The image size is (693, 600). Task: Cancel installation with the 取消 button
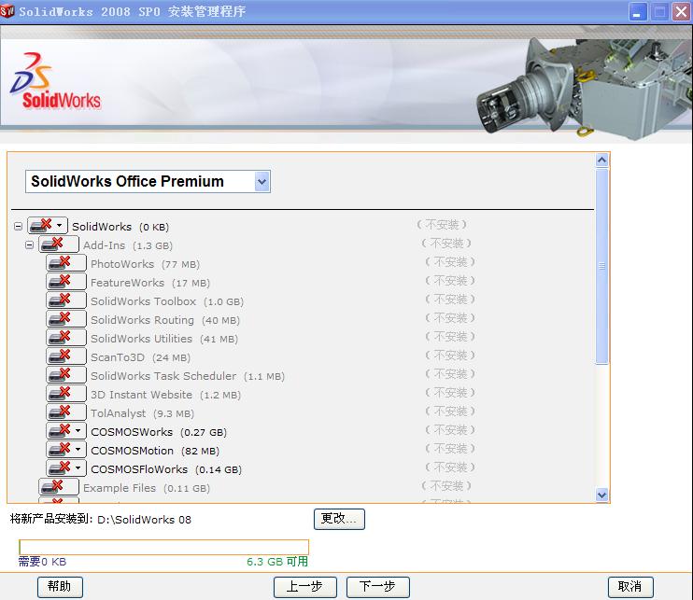coord(630,587)
